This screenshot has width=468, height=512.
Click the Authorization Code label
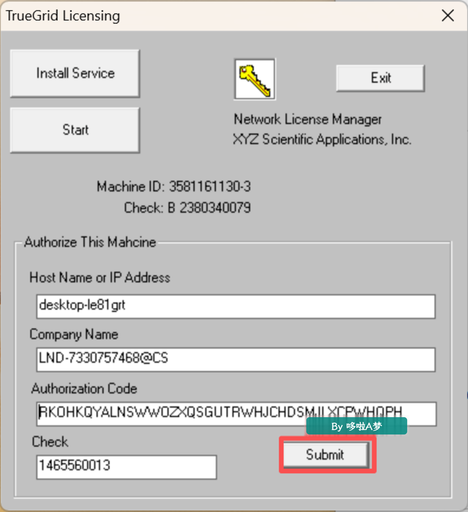[84, 388]
